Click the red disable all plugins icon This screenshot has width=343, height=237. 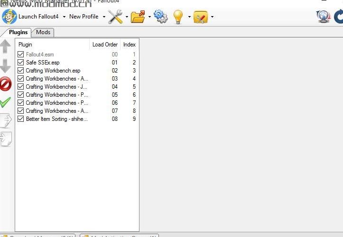[x=6, y=84]
